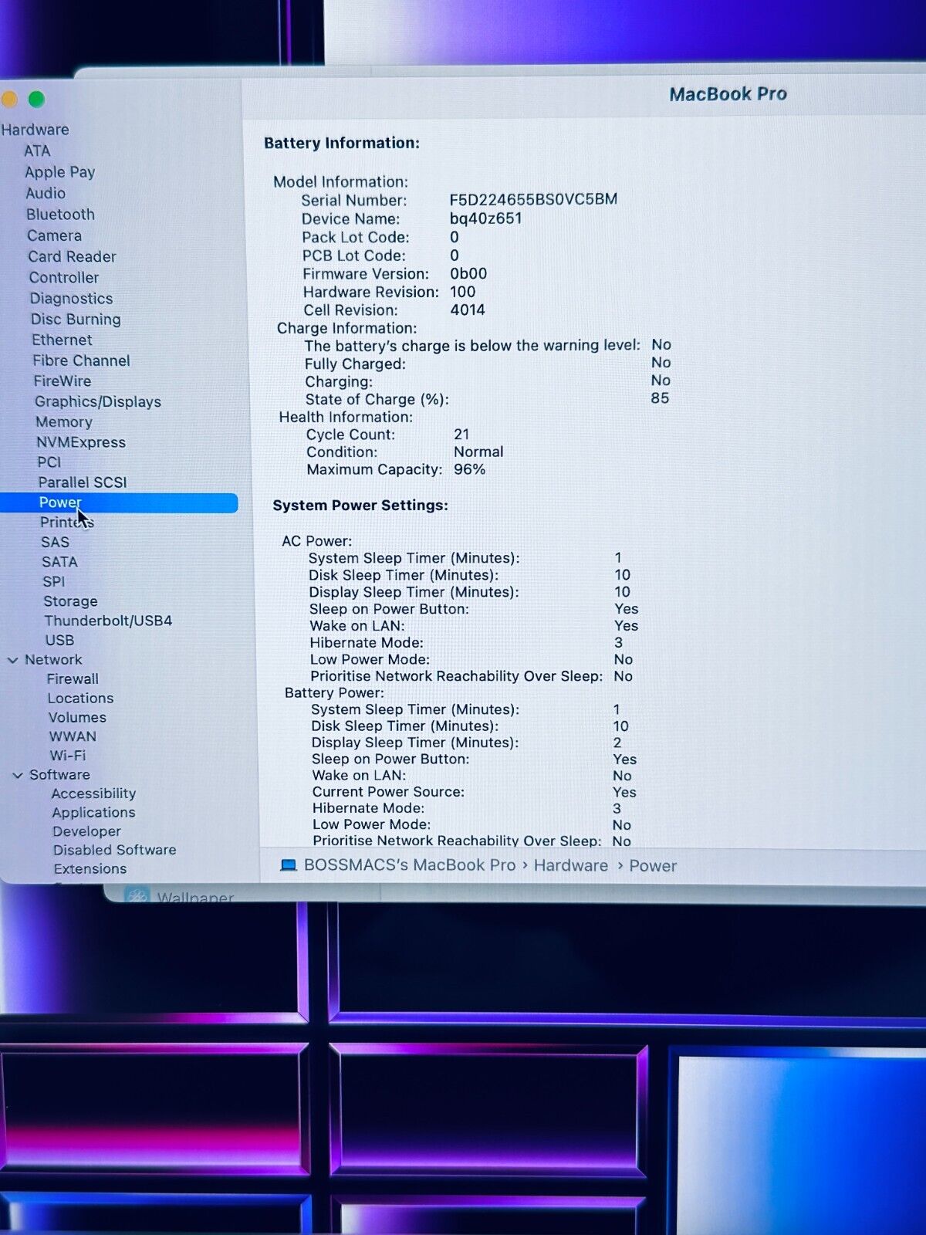Click Hardware in the path bar
This screenshot has width=926, height=1235.
(570, 865)
